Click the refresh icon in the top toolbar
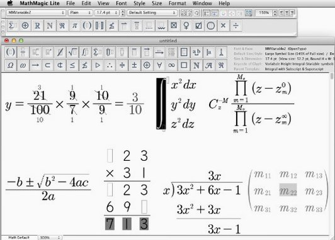335x240 pixels. [196, 13]
